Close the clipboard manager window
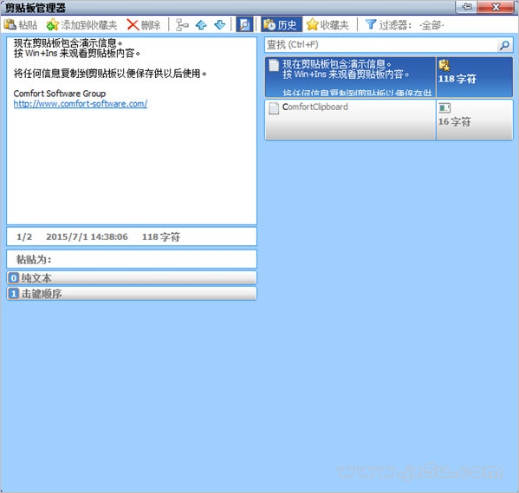519x493 pixels. [496, 7]
